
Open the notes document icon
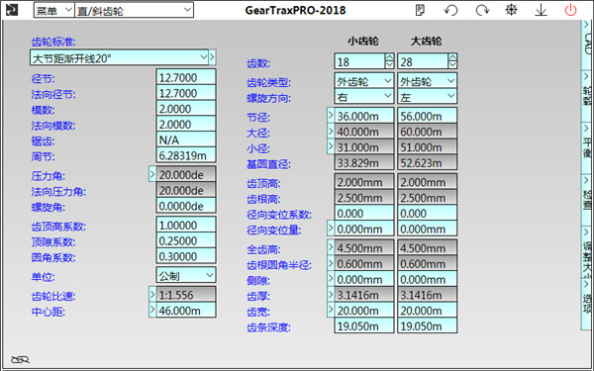[420, 10]
